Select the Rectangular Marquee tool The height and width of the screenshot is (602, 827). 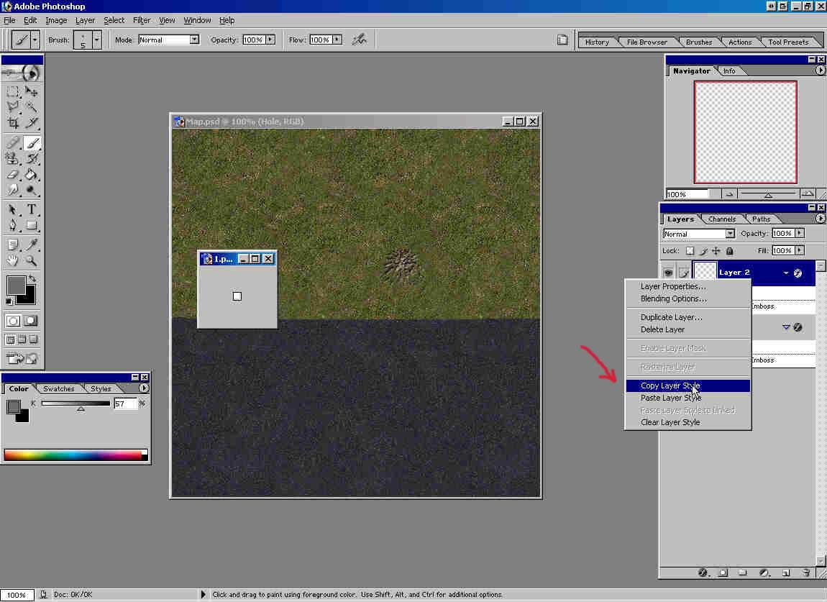click(13, 91)
